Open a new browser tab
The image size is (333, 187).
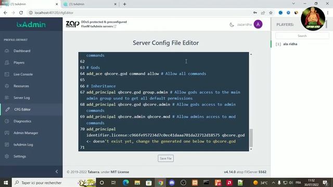125,4
